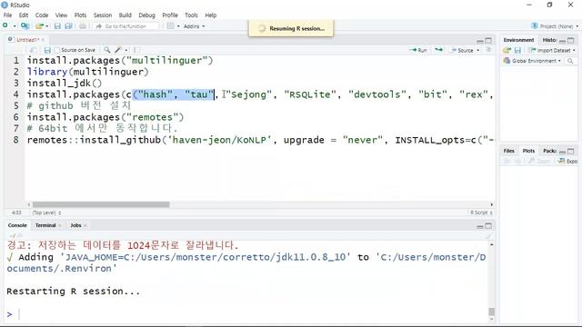The height and width of the screenshot is (327, 582).
Task: Click the New Project icon
Action: [25, 25]
